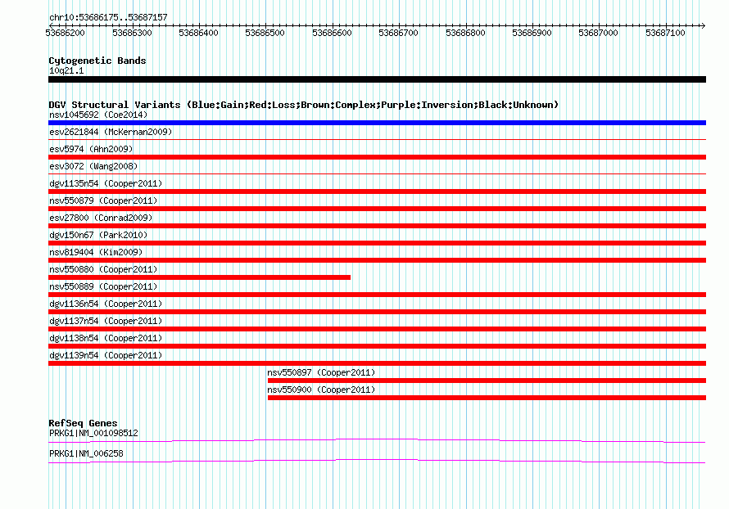Click the esv2621844 (McKernan2009) label
The width and height of the screenshot is (729, 509).
click(x=111, y=132)
